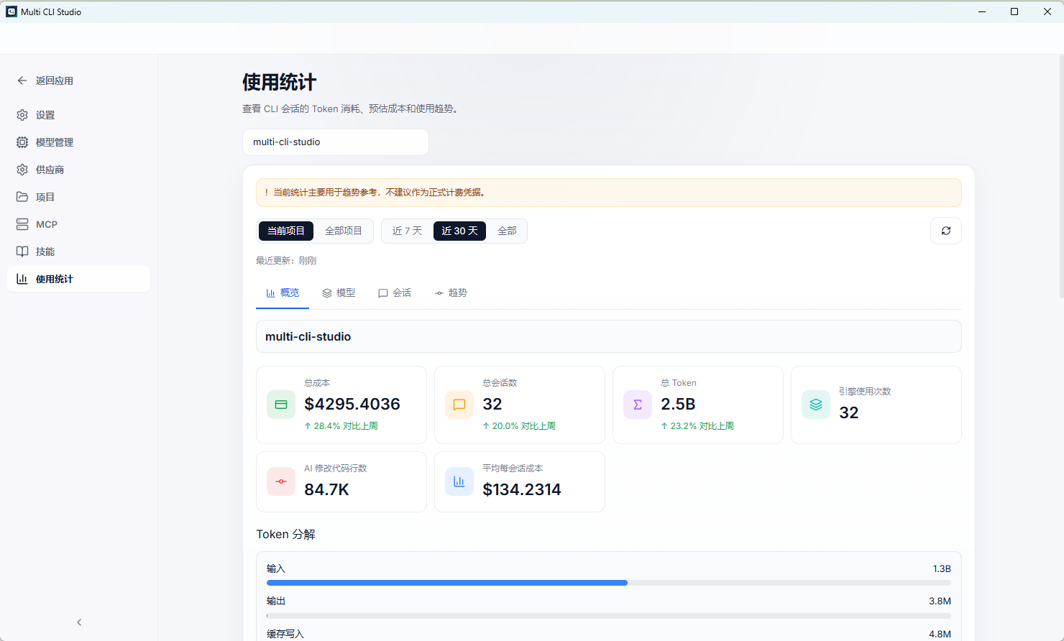Image resolution: width=1064 pixels, height=641 pixels.
Task: Open the 设置 page label
Action: [x=45, y=115]
